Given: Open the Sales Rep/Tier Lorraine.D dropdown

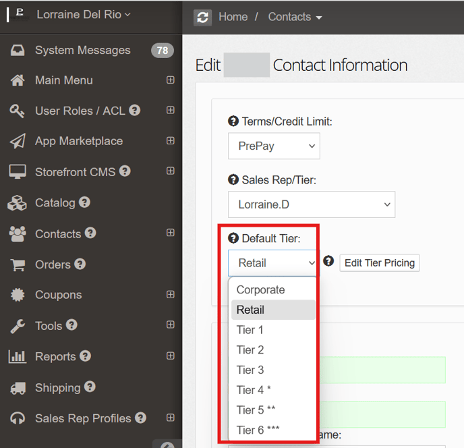Looking at the screenshot, I should [312, 204].
